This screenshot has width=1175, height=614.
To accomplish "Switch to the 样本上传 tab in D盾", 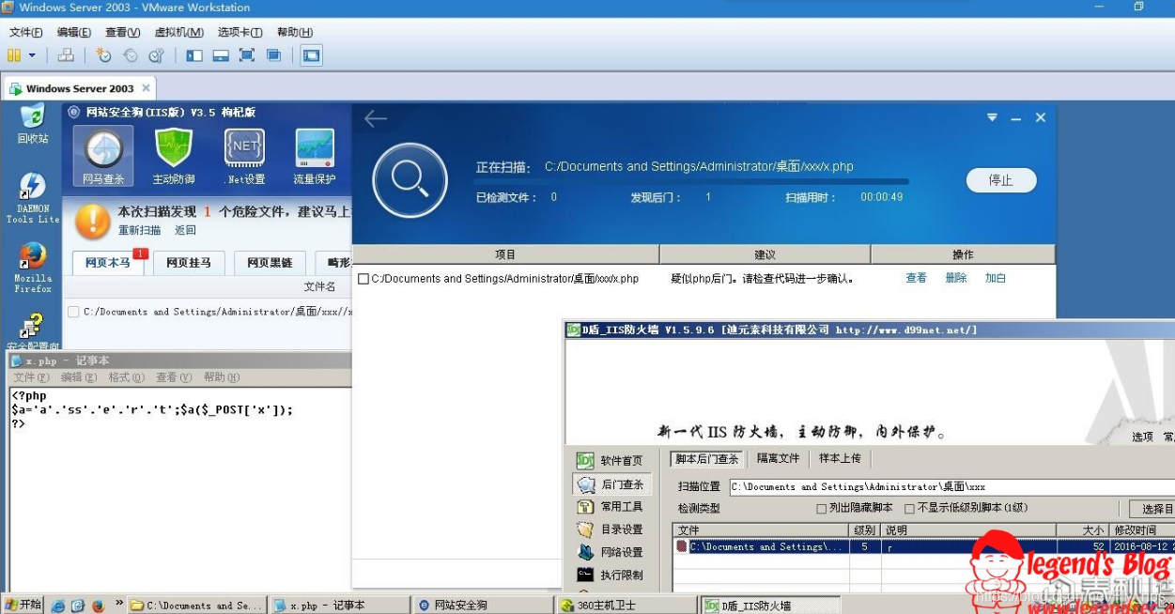I will (x=841, y=458).
